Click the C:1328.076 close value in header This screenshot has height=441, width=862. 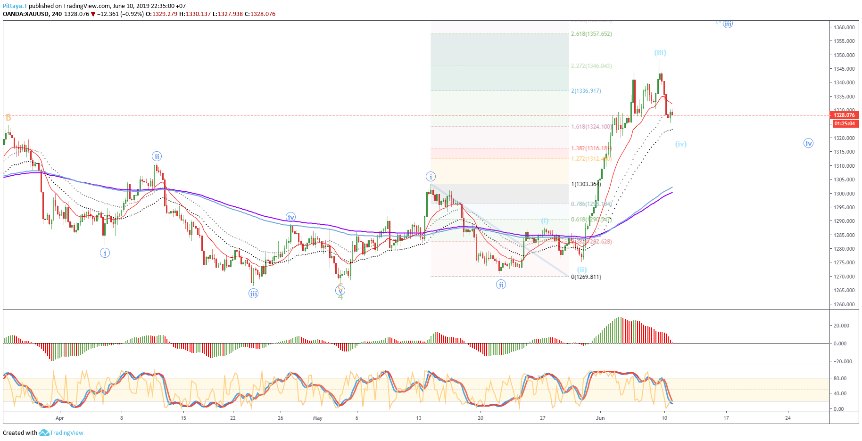point(260,14)
